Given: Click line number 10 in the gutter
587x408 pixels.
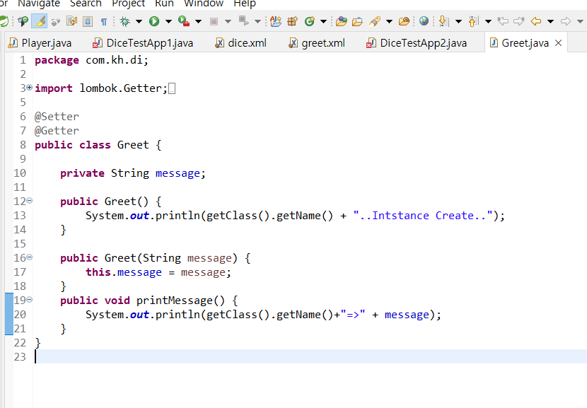Looking at the screenshot, I should click(x=20, y=173).
